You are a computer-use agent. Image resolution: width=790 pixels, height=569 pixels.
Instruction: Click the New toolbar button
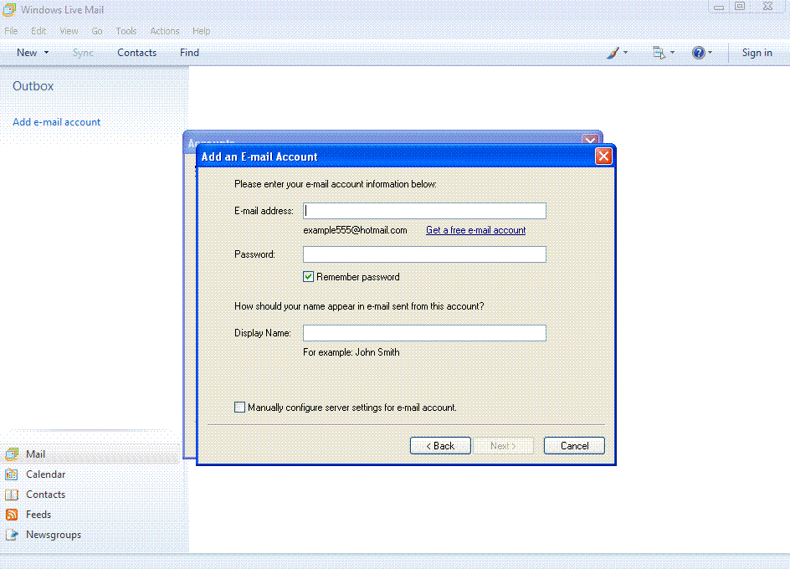[x=27, y=53]
